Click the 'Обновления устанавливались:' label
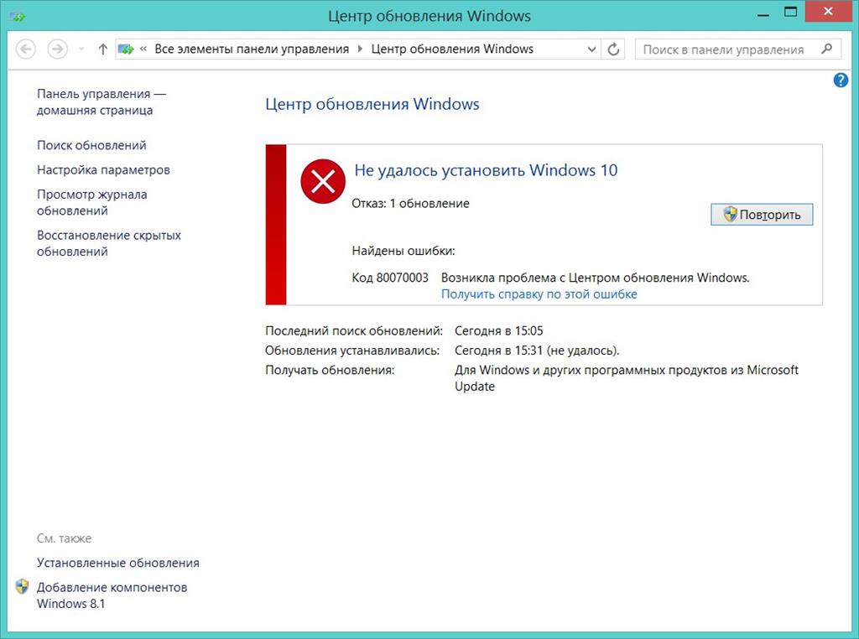Image resolution: width=859 pixels, height=639 pixels. [352, 351]
